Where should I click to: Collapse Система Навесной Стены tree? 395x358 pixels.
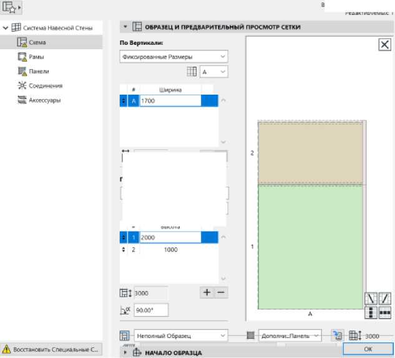coord(6,28)
